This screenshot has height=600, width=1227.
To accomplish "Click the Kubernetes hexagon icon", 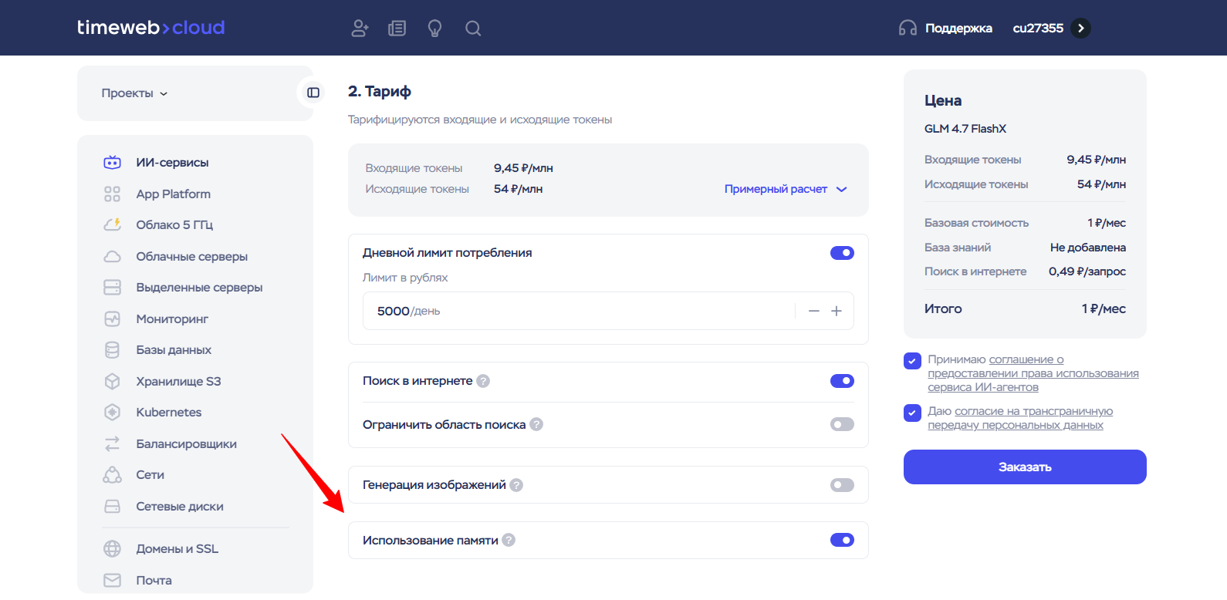I will click(113, 413).
